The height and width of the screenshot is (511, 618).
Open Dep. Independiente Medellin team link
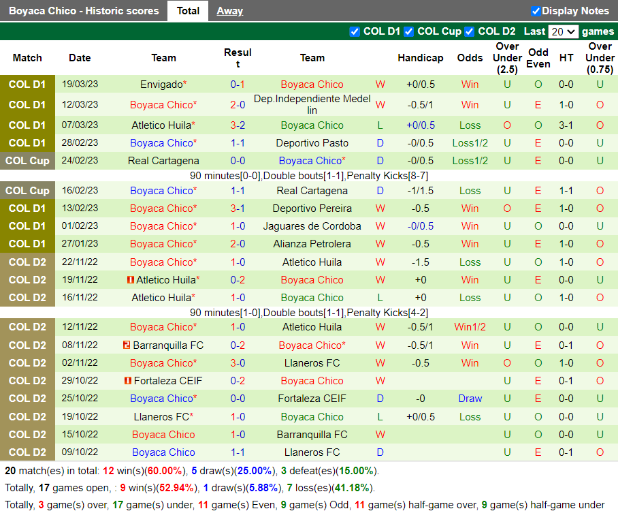coord(312,104)
